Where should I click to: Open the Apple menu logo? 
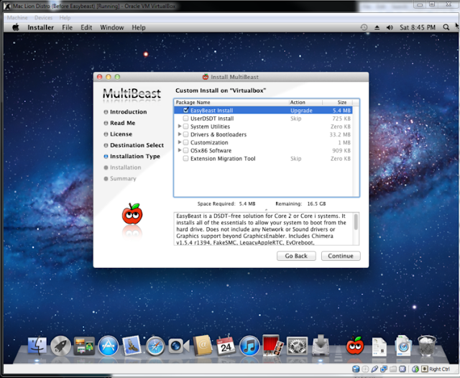click(16, 27)
